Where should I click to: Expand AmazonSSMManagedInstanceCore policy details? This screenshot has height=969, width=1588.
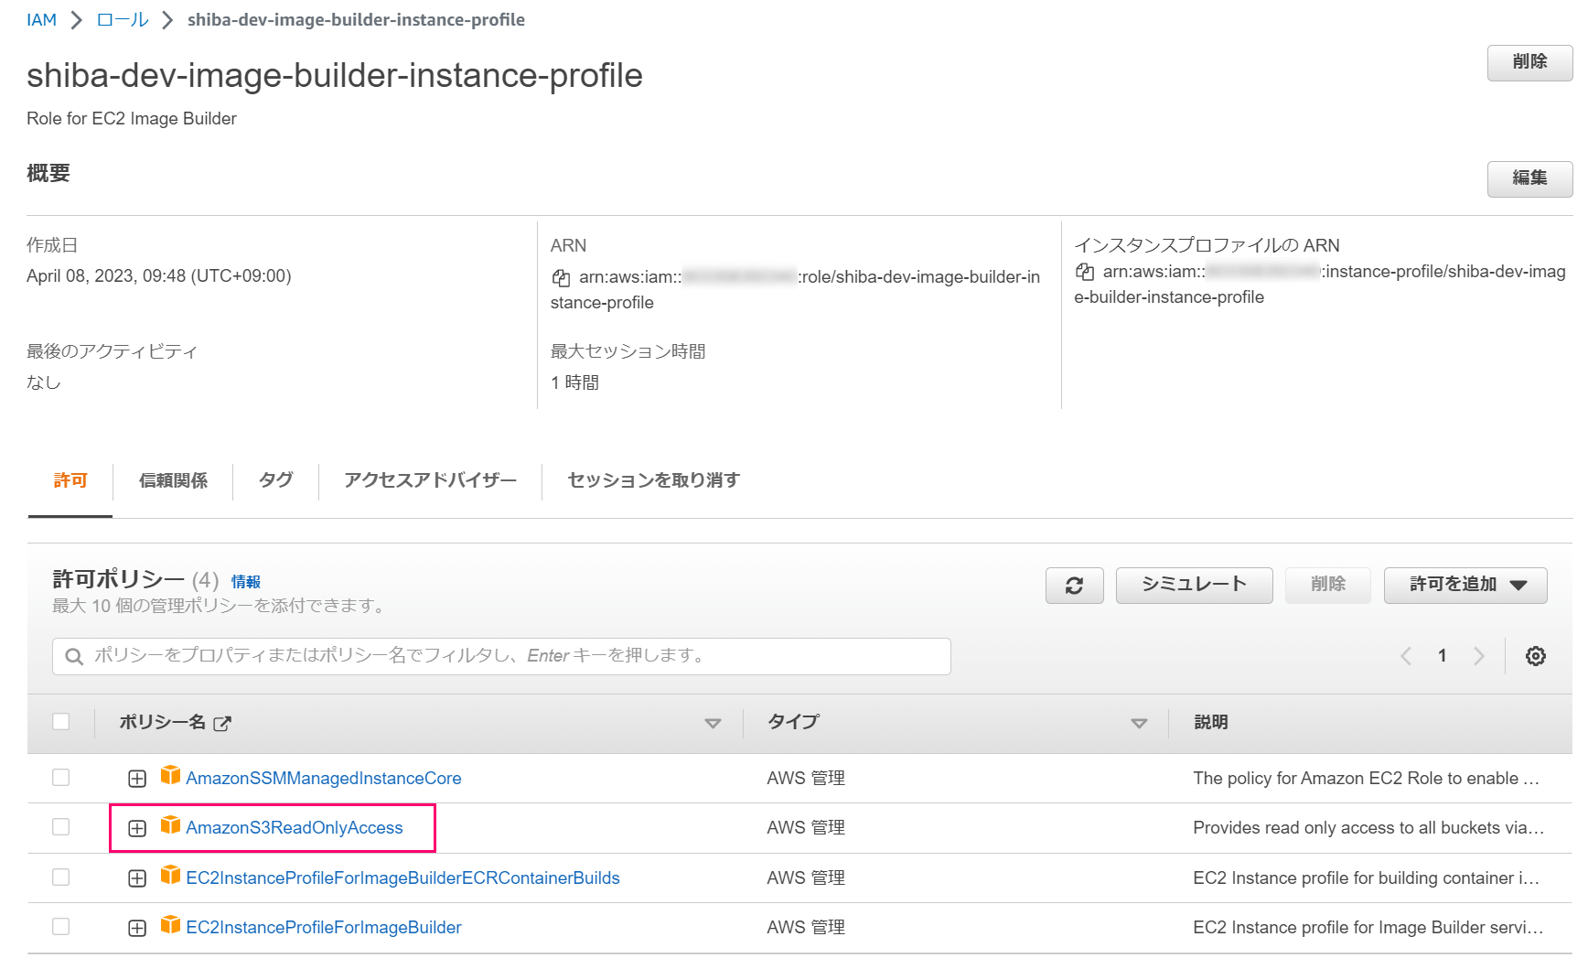tap(137, 779)
